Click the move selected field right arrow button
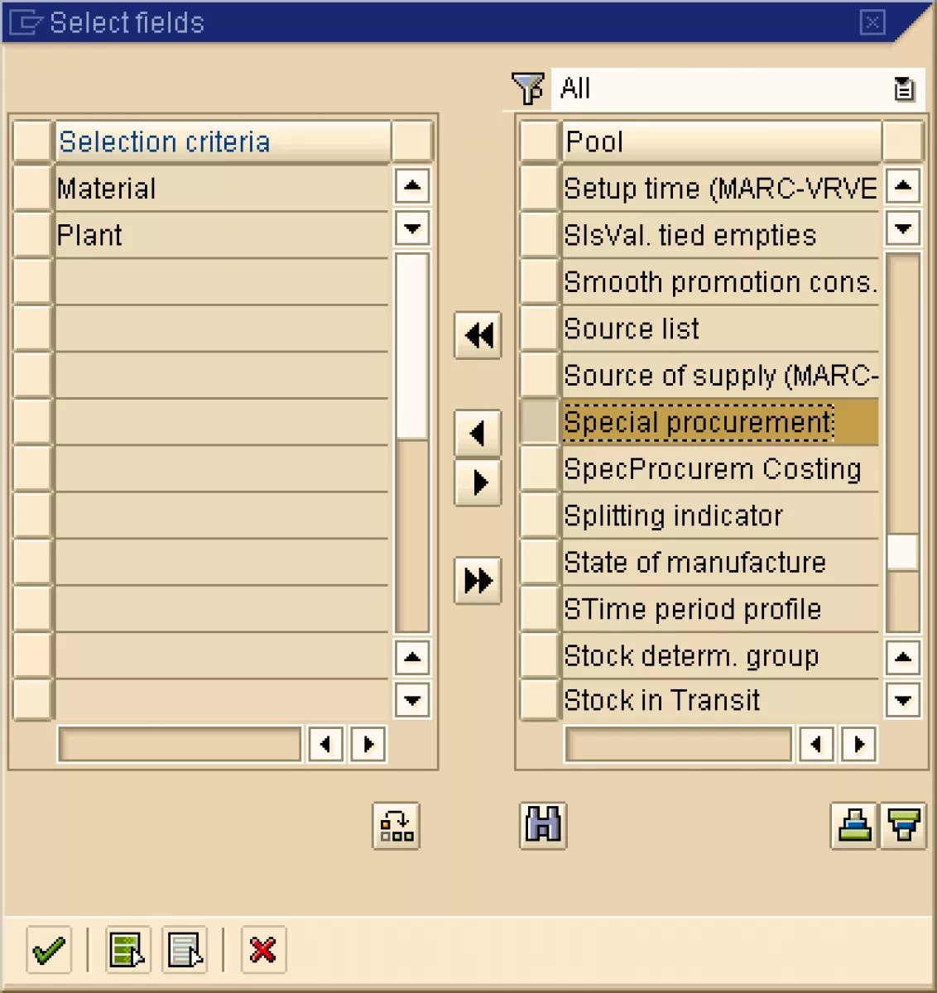 (478, 482)
